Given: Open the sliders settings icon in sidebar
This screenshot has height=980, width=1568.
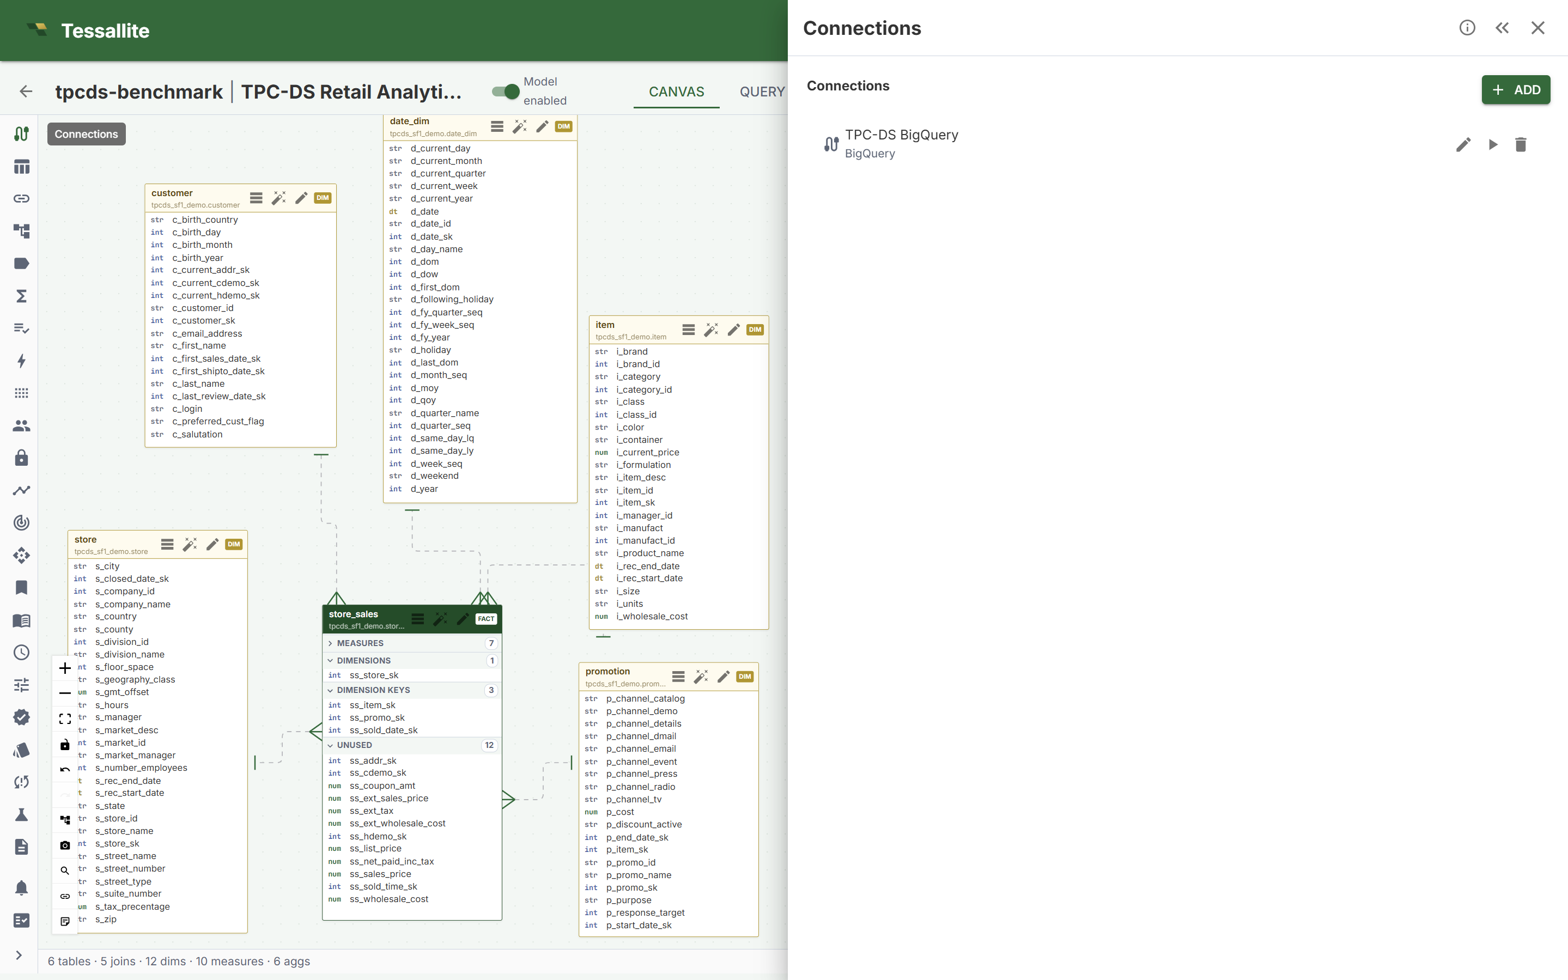Looking at the screenshot, I should [x=21, y=684].
